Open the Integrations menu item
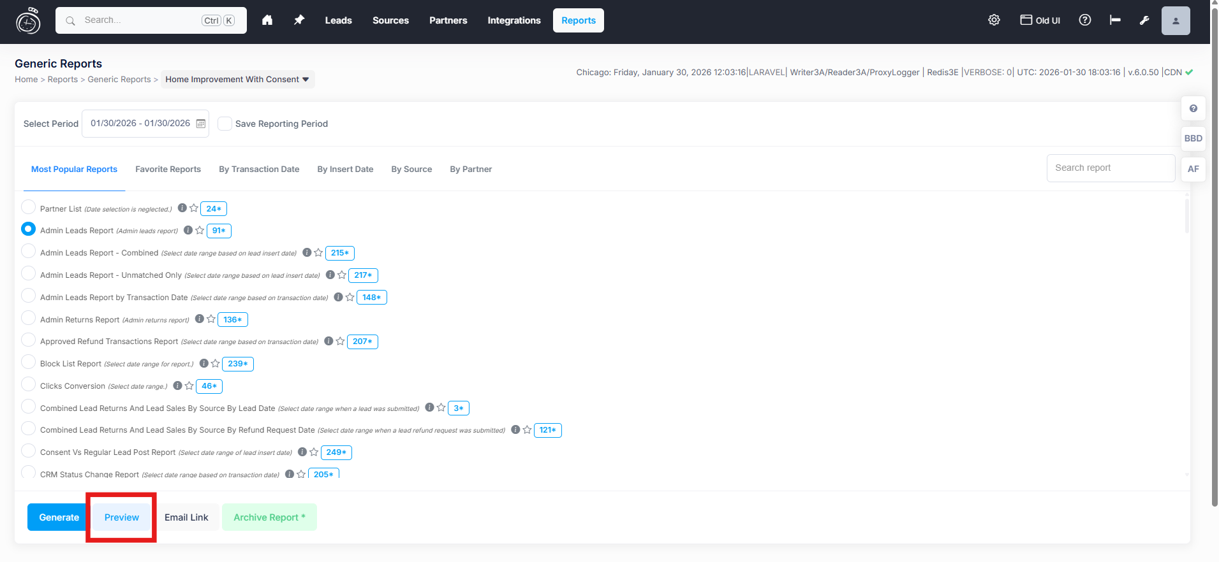 [x=513, y=20]
